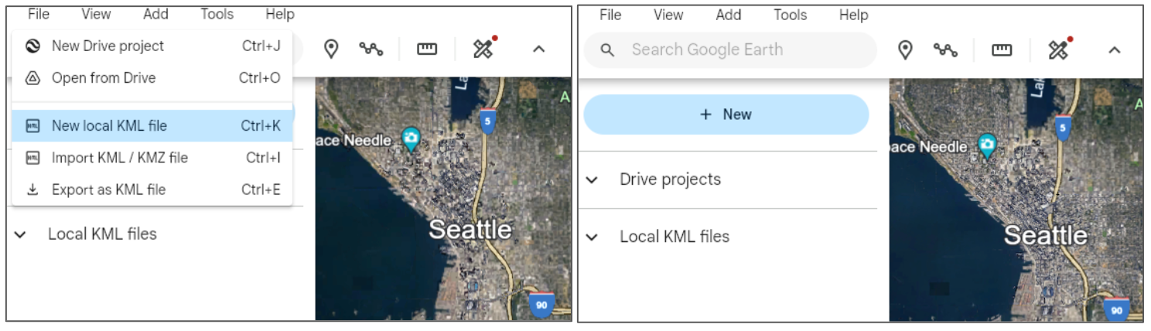1151x331 pixels.
Task: Click Interstate 5 shield on right map
Action: (1063, 128)
